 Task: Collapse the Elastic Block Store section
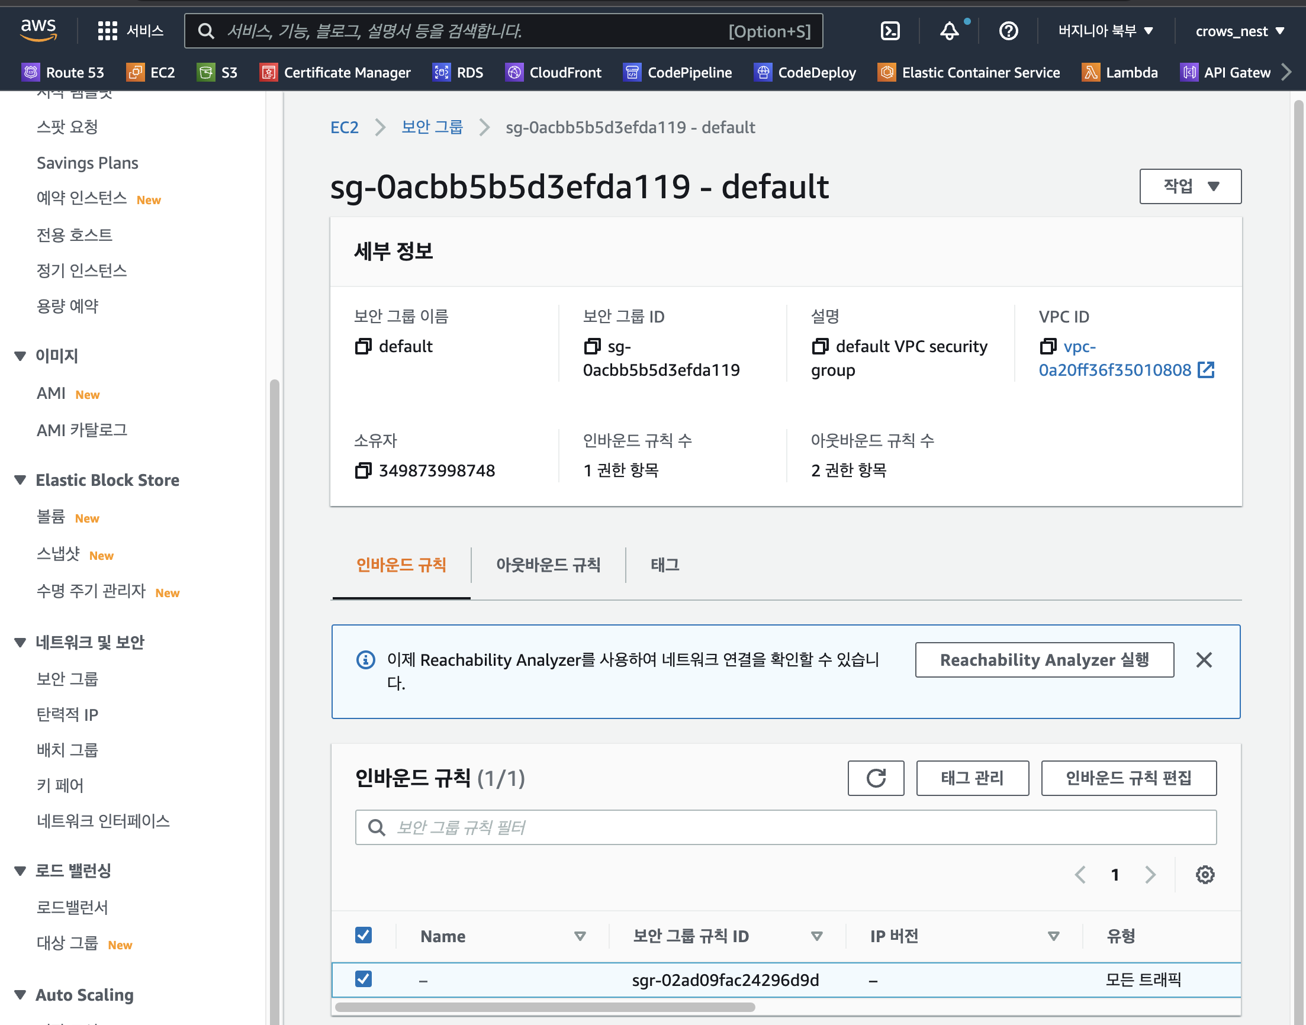(20, 480)
